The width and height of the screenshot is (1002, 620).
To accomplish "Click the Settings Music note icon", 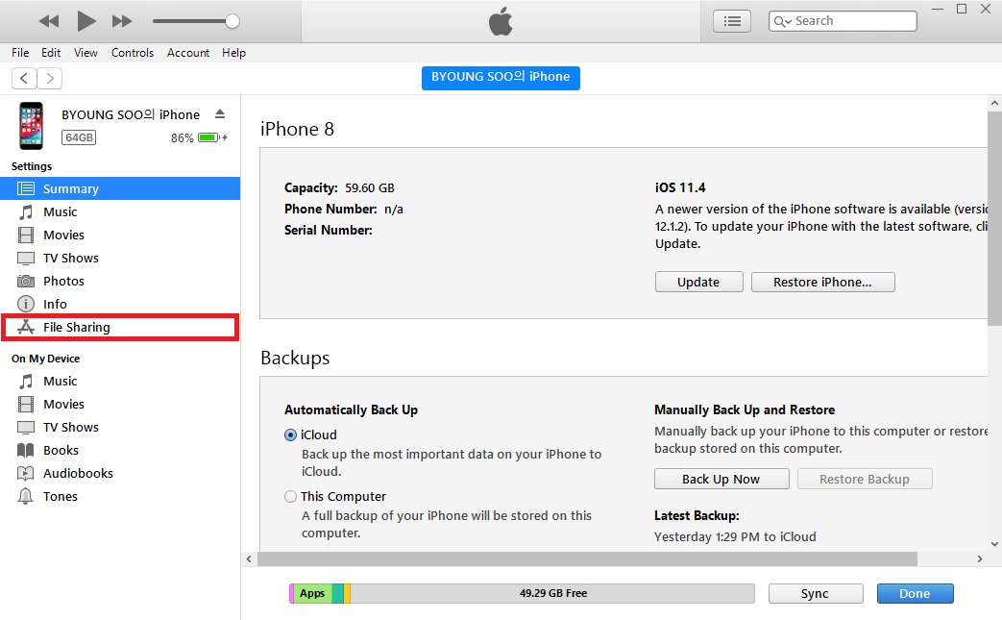I will [26, 211].
